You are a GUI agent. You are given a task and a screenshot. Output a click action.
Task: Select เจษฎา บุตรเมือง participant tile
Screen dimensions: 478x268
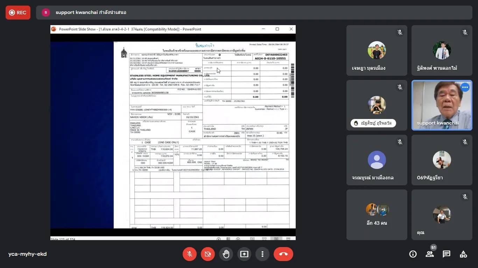tap(377, 51)
